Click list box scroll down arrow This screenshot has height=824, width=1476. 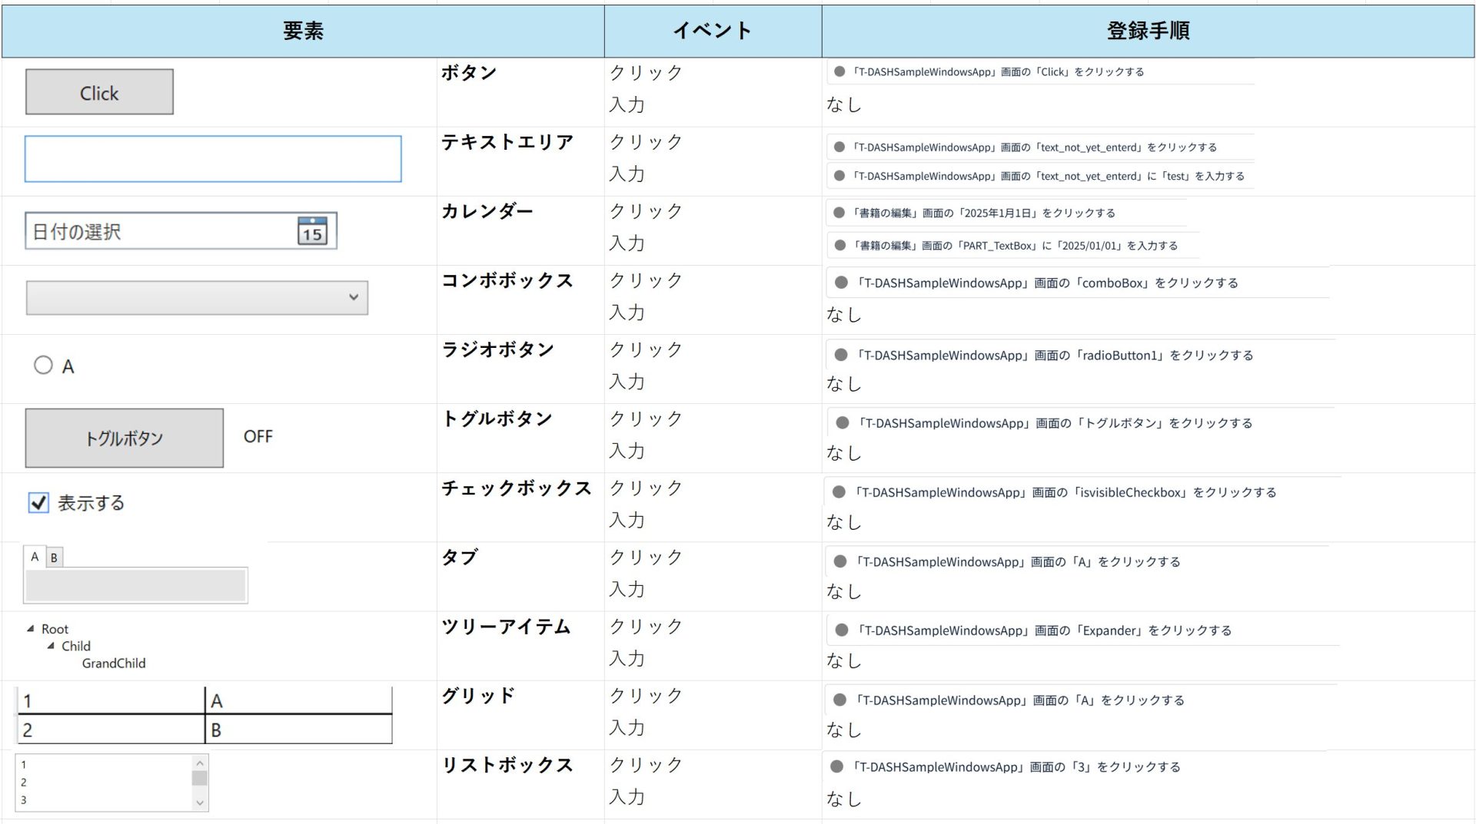[200, 803]
